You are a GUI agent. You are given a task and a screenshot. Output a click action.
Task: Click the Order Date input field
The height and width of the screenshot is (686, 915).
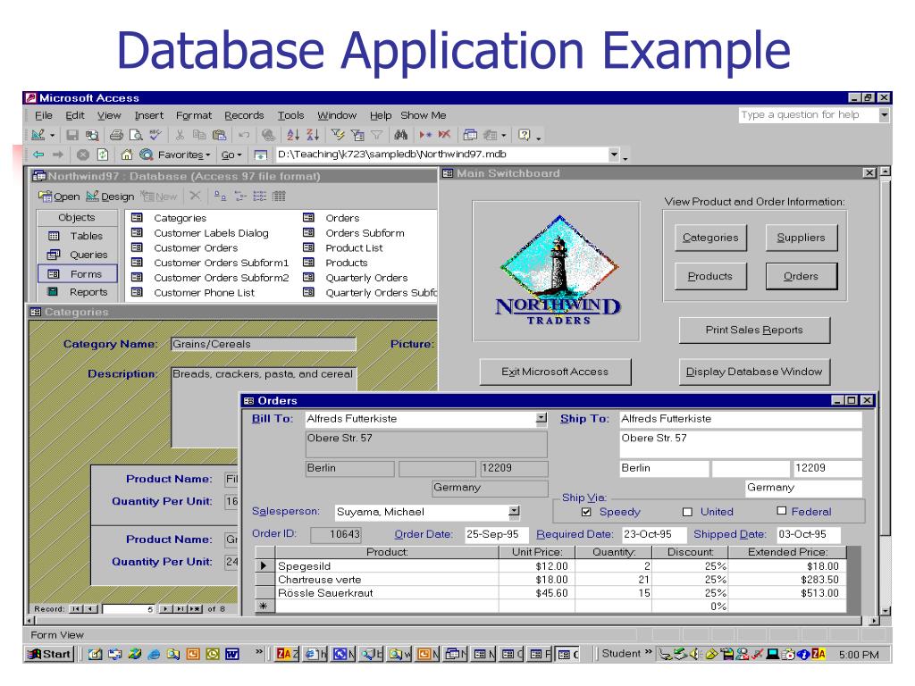coord(496,535)
